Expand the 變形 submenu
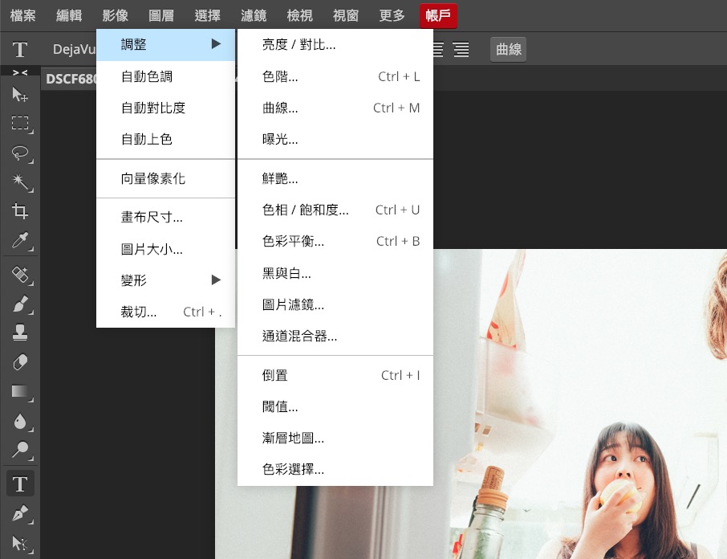Viewport: 727px width, 559px height. click(x=165, y=280)
